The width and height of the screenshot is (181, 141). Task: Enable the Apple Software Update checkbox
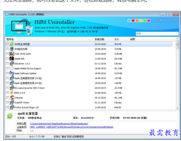(x=8, y=73)
